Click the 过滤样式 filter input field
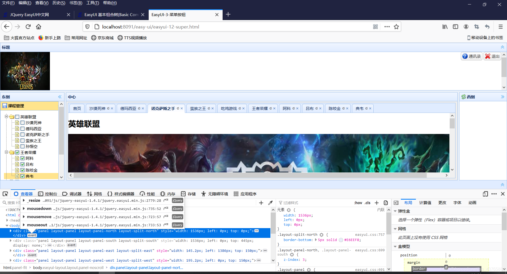Screen dimensions: 507x274 pyautogui.click(x=314, y=203)
